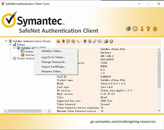Click the Change Password toolbar icon
The width and height of the screenshot is (164, 130).
point(73,41)
